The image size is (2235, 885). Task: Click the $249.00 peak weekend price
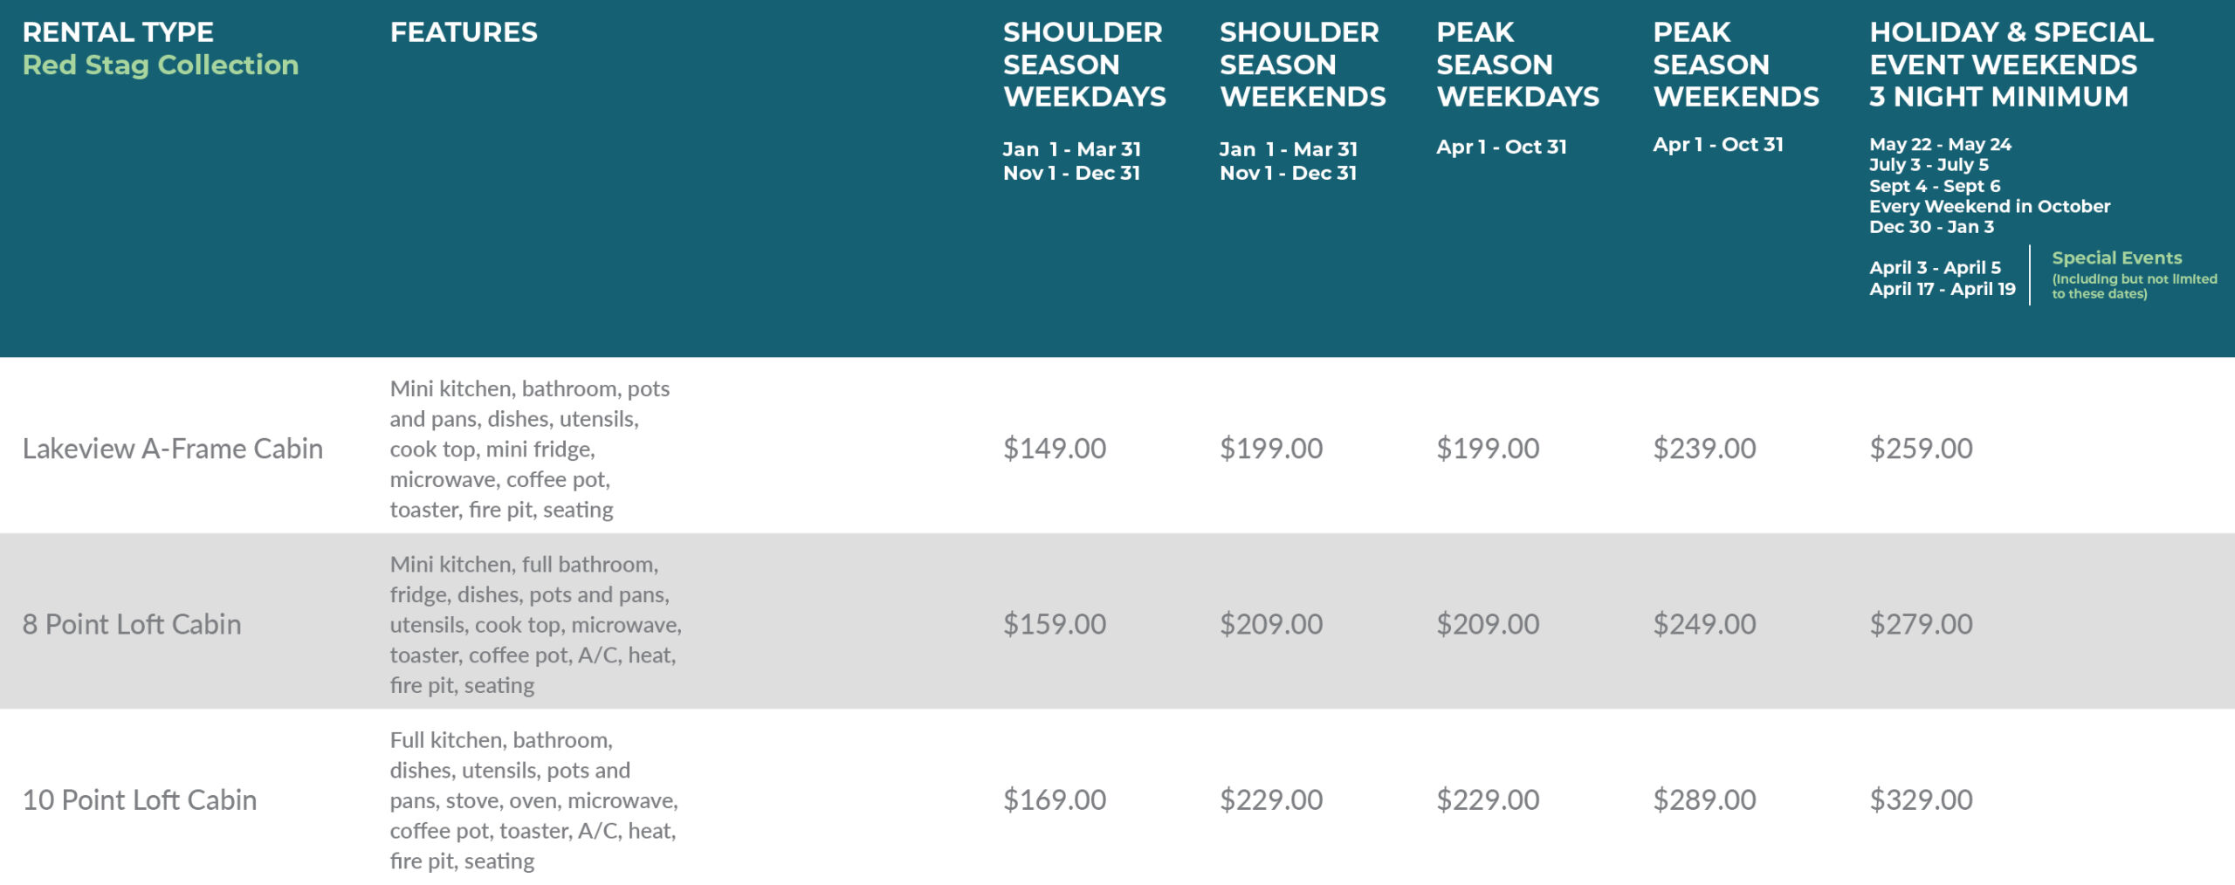coord(1704,624)
